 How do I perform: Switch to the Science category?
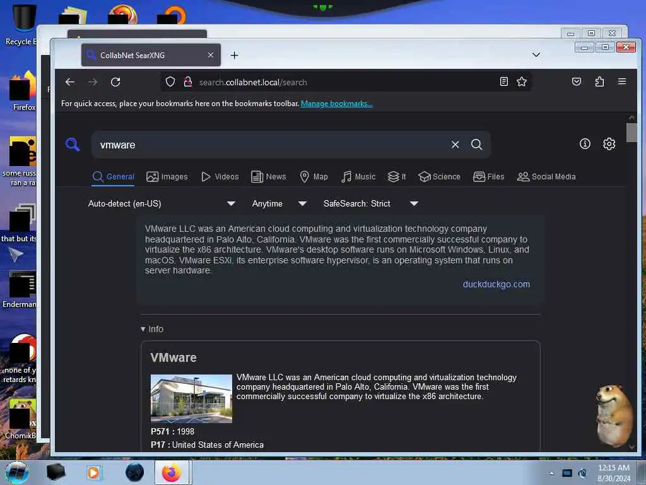pyautogui.click(x=439, y=177)
